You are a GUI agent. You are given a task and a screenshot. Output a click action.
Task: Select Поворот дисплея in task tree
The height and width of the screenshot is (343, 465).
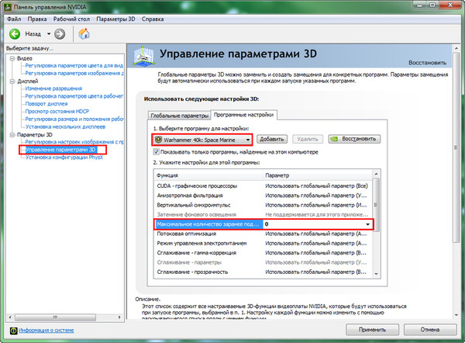46,104
